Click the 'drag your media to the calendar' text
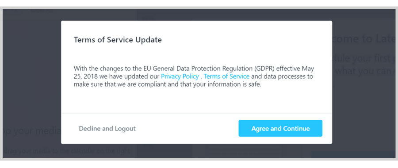Viewport: 398px width, 168px height. point(68,151)
